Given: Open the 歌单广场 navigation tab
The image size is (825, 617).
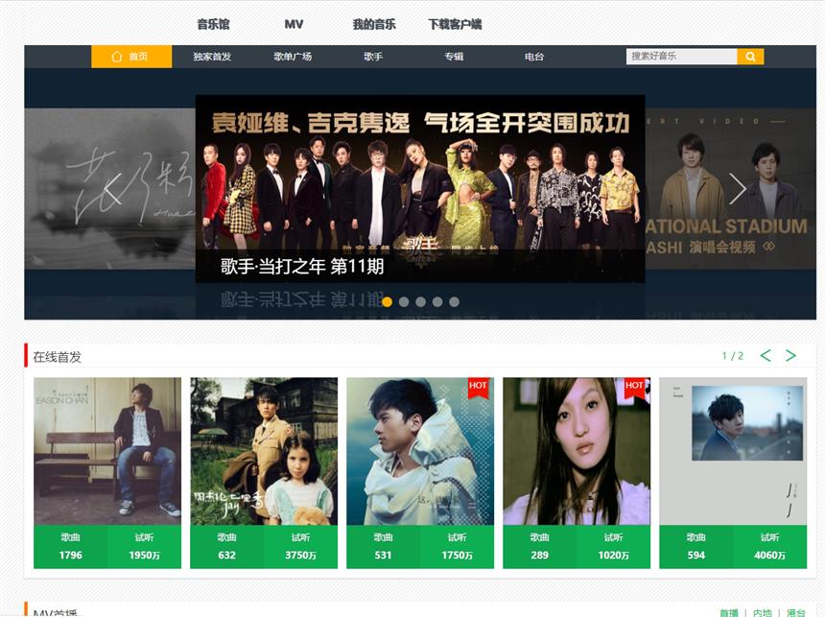Looking at the screenshot, I should click(x=293, y=57).
